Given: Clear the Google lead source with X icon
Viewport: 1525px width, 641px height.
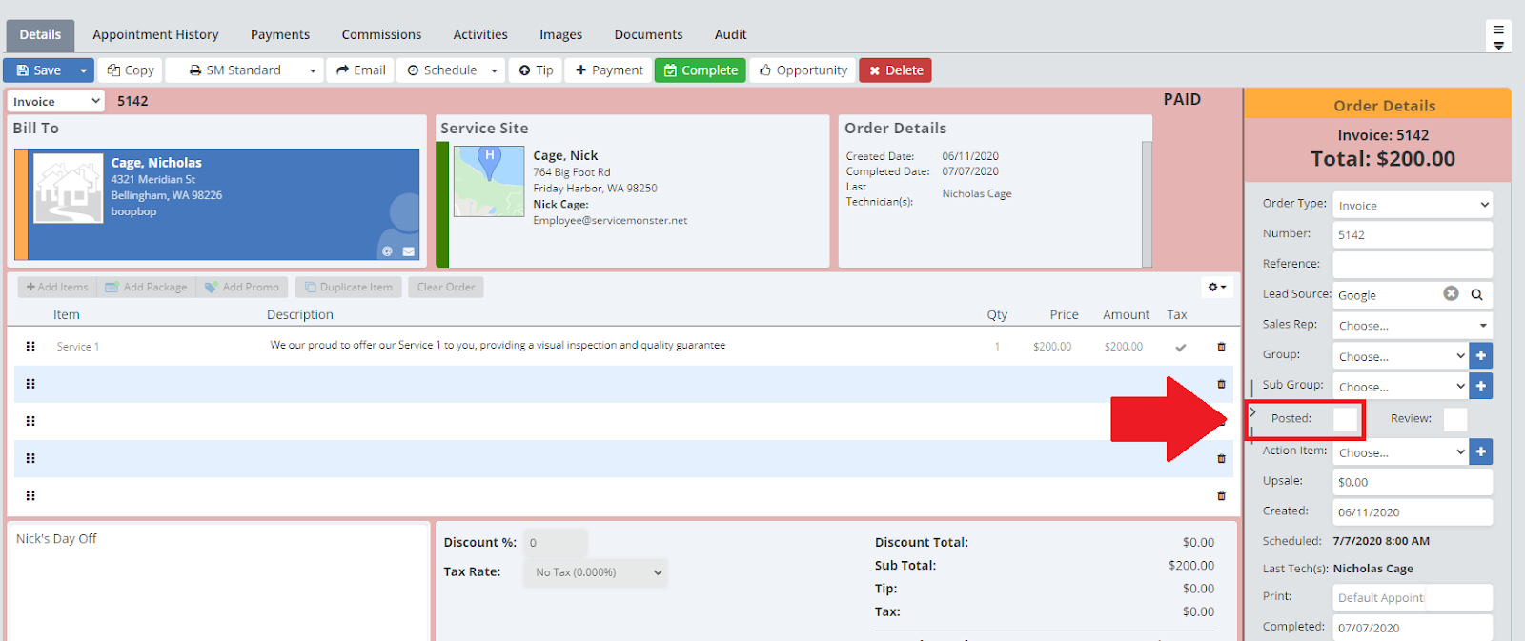Looking at the screenshot, I should (x=1451, y=293).
